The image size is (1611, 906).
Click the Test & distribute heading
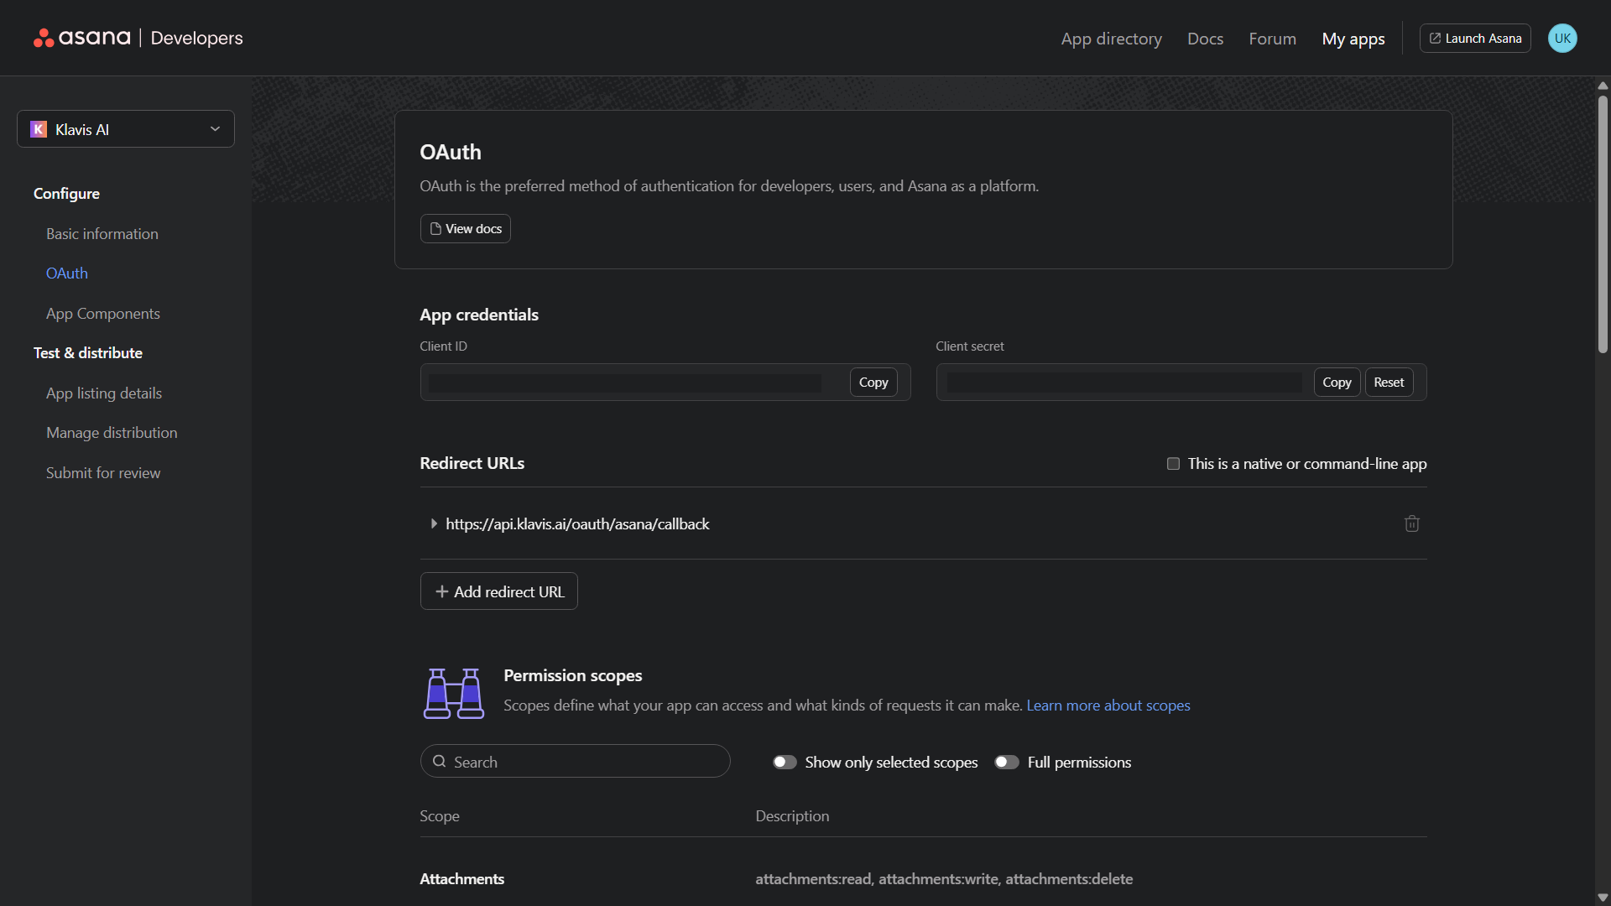(88, 353)
